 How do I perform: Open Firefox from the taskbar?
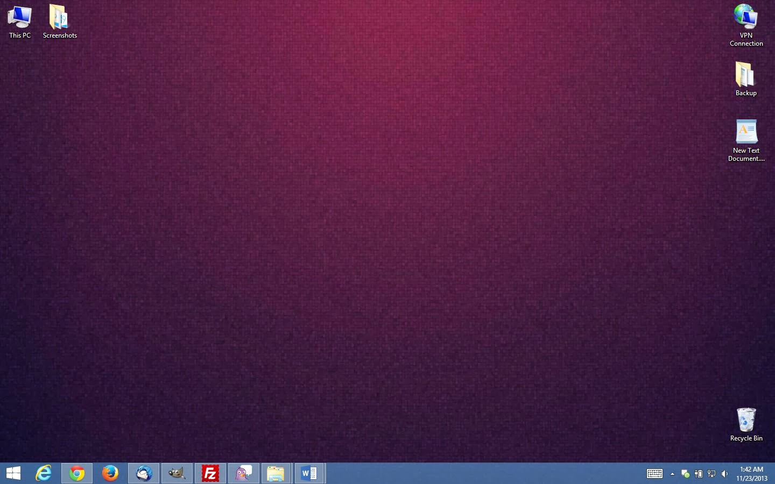point(110,473)
